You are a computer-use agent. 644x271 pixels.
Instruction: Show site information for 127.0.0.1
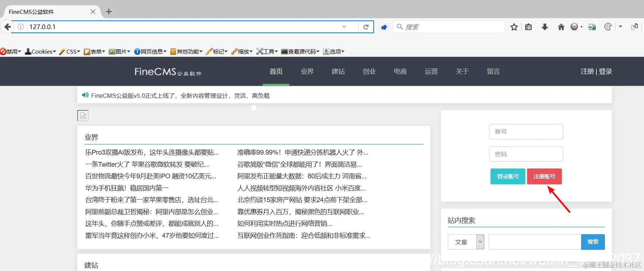(x=21, y=27)
